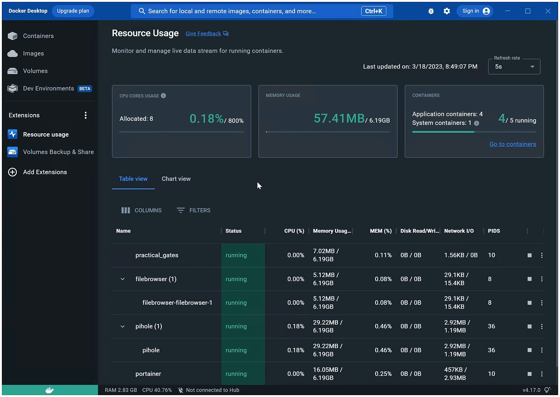This screenshot has height=397, width=560.
Task: Open more actions for filebrowser-filebrowser-1
Action: point(542,303)
